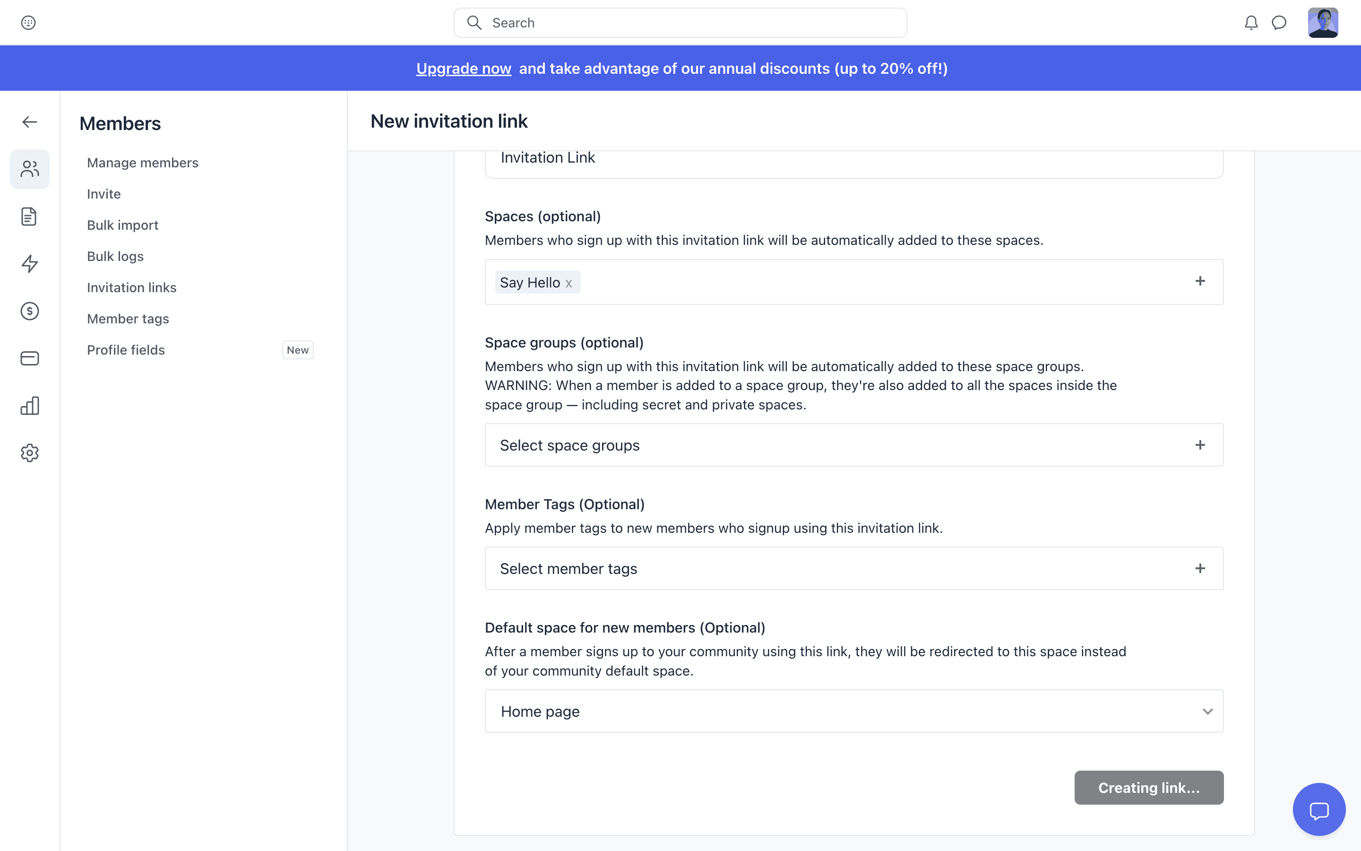
Task: Focus the top Search field
Action: click(680, 23)
